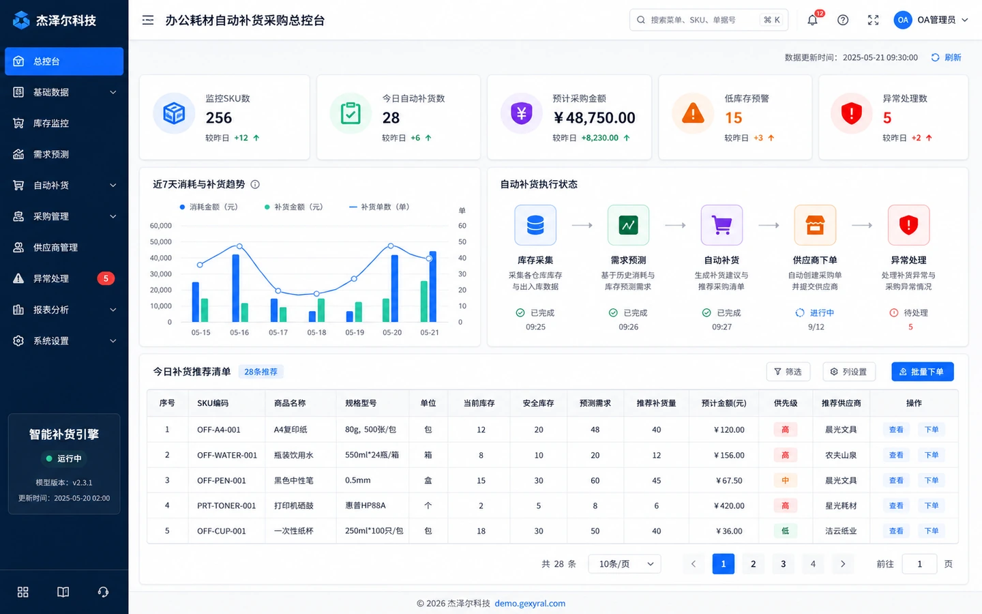Expand the 采购管理 sidebar menu
982x614 pixels.
pyautogui.click(x=64, y=216)
